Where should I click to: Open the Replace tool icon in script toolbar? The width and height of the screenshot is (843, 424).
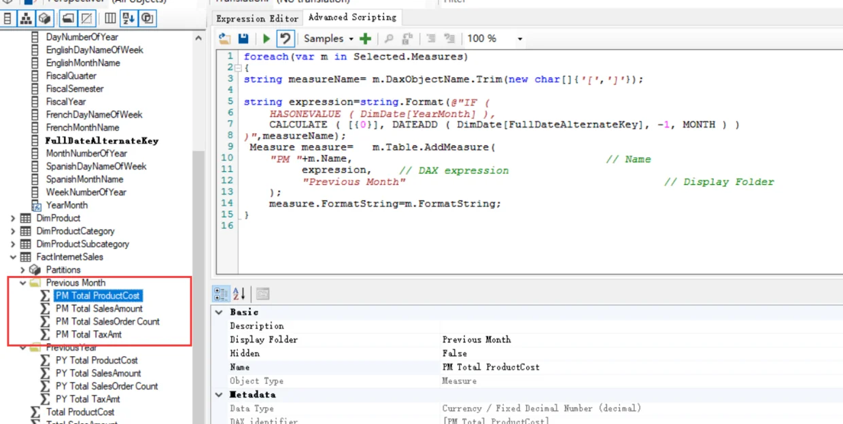point(407,39)
